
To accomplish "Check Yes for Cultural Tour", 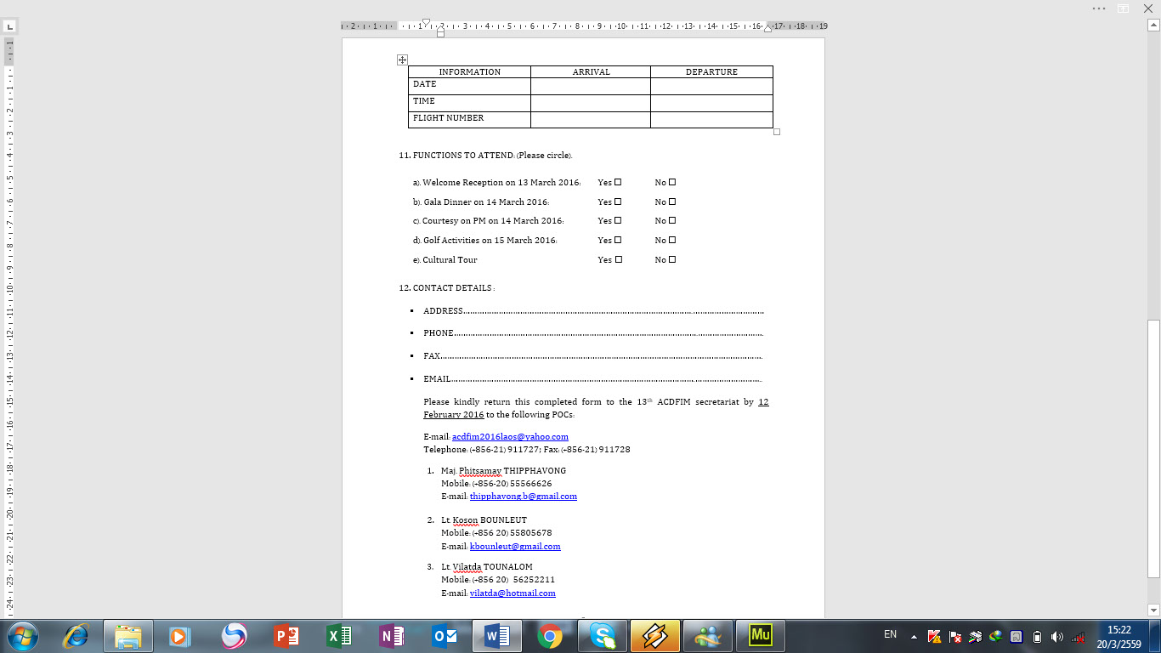I will (618, 259).
